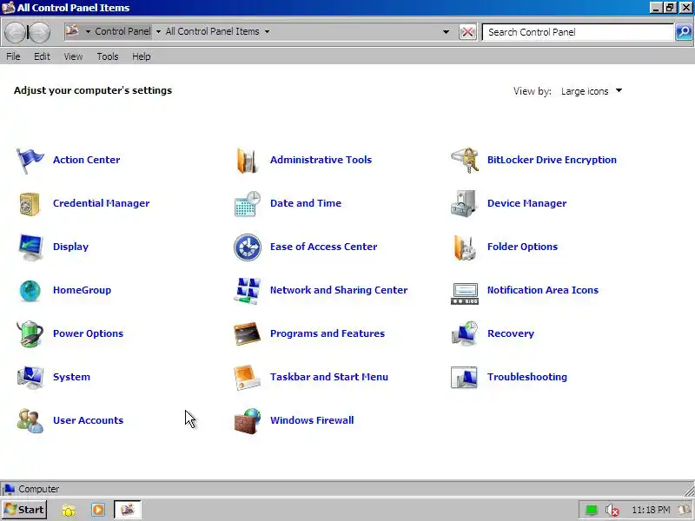Launch the Media Player taskbar icon
Image resolution: width=695 pixels, height=521 pixels.
[x=98, y=510]
